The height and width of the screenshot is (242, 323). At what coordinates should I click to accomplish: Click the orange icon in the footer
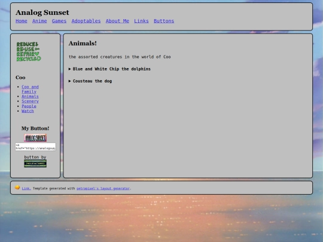(x=17, y=188)
